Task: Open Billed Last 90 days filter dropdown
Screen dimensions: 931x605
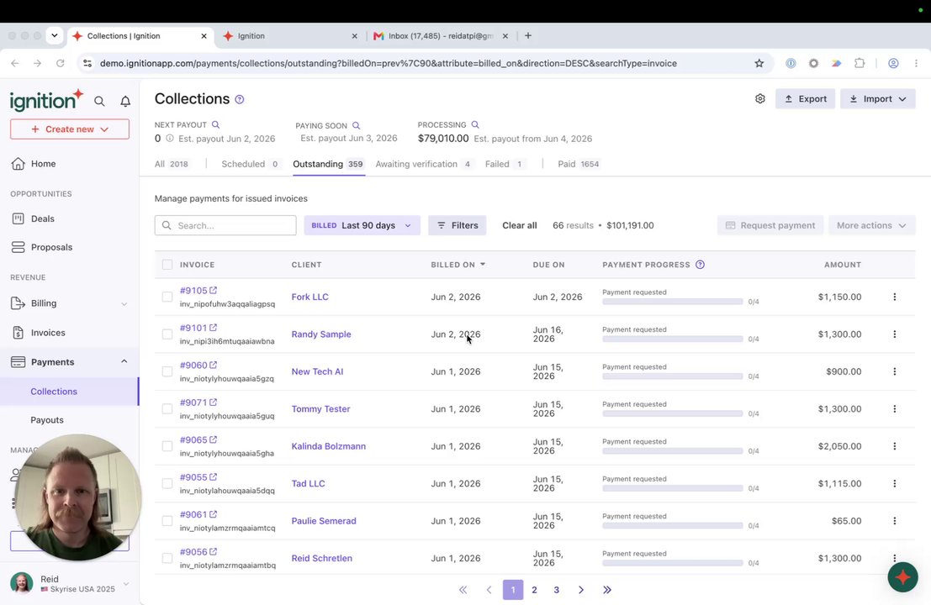Action: pos(362,225)
